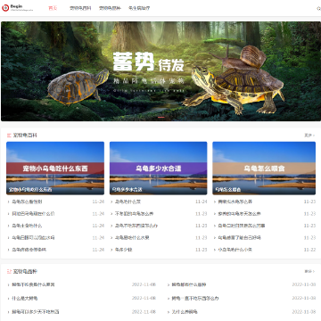
Task: Open the article 鳄龟都有什么品种
Action: pos(189,284)
